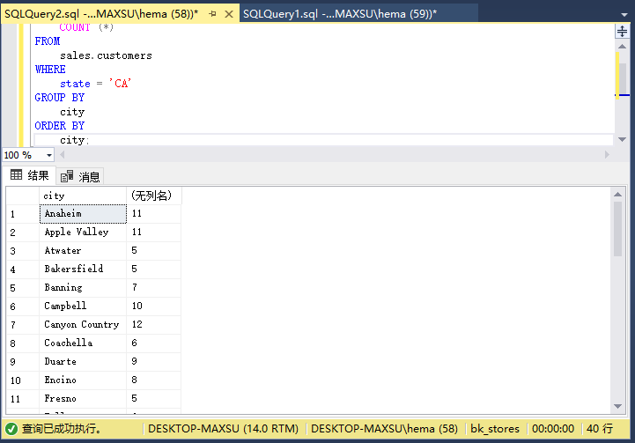The width and height of the screenshot is (635, 443).
Task: Select the Banning cell
Action: [x=83, y=287]
